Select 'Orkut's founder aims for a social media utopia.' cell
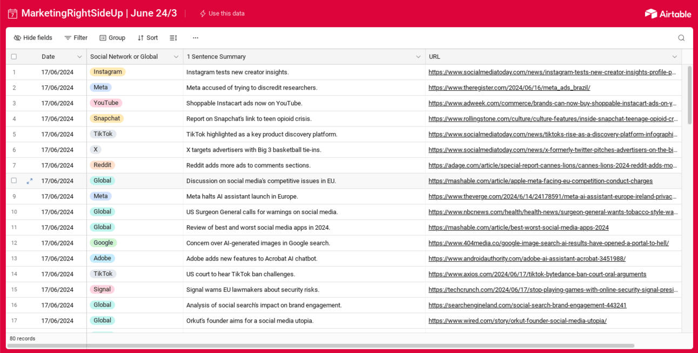The width and height of the screenshot is (698, 353). pos(304,321)
